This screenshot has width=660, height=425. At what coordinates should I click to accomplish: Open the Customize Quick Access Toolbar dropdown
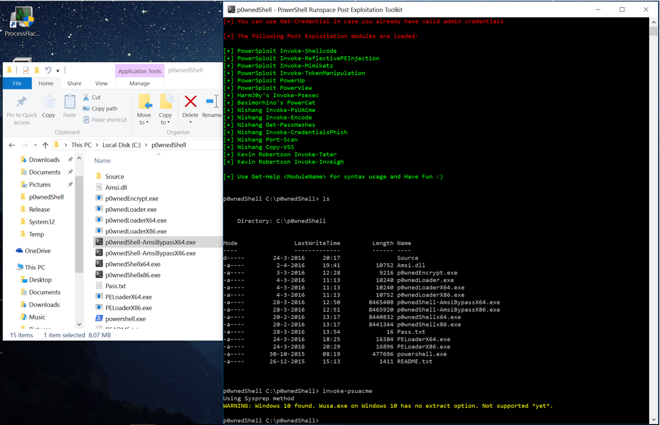(x=57, y=70)
